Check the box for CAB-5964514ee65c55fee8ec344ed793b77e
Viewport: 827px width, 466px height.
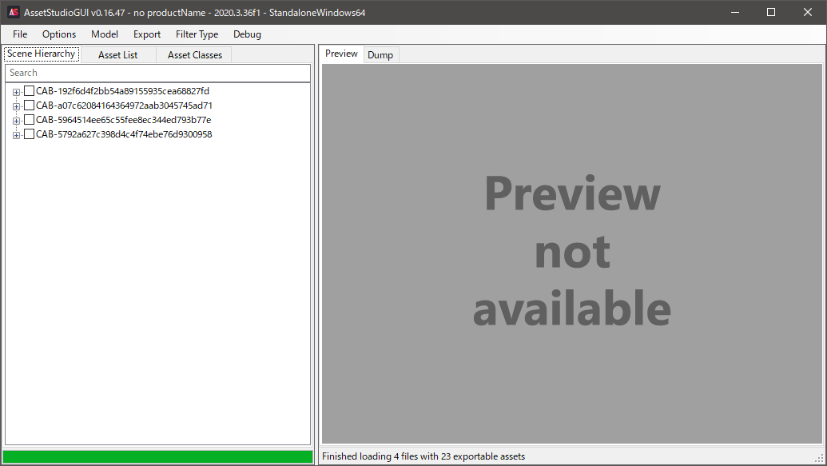(29, 120)
